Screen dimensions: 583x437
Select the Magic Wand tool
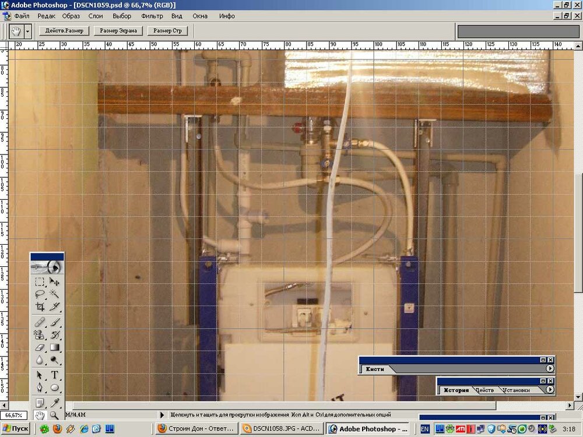pos(55,294)
